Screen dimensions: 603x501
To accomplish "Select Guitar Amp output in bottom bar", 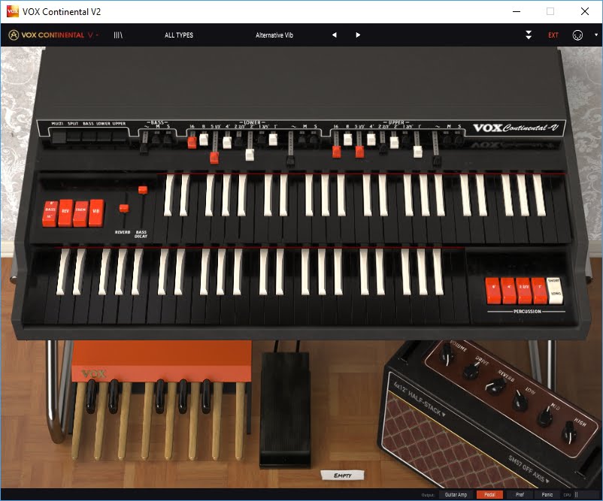I will 456,494.
